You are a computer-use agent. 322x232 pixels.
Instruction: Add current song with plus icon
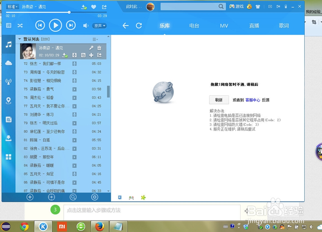(x=91, y=55)
